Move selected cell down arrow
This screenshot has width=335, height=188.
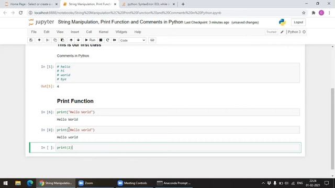pos(78,40)
